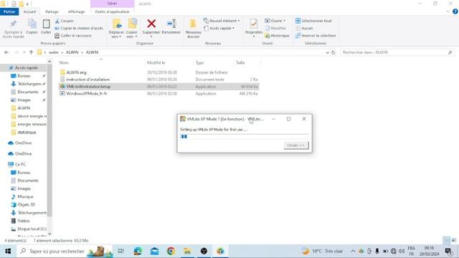Open the Accès rapide ribbon dropdown
This screenshot has height=258, width=459.
click(x=219, y=28)
